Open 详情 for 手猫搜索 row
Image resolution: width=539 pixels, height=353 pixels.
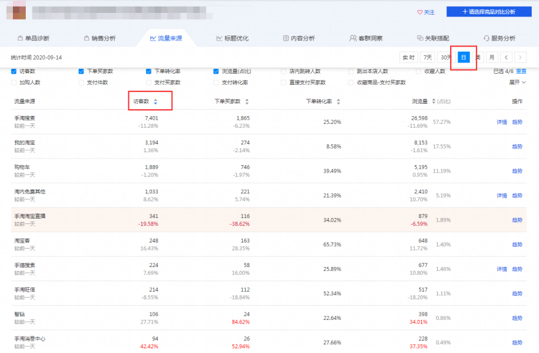[502, 269]
